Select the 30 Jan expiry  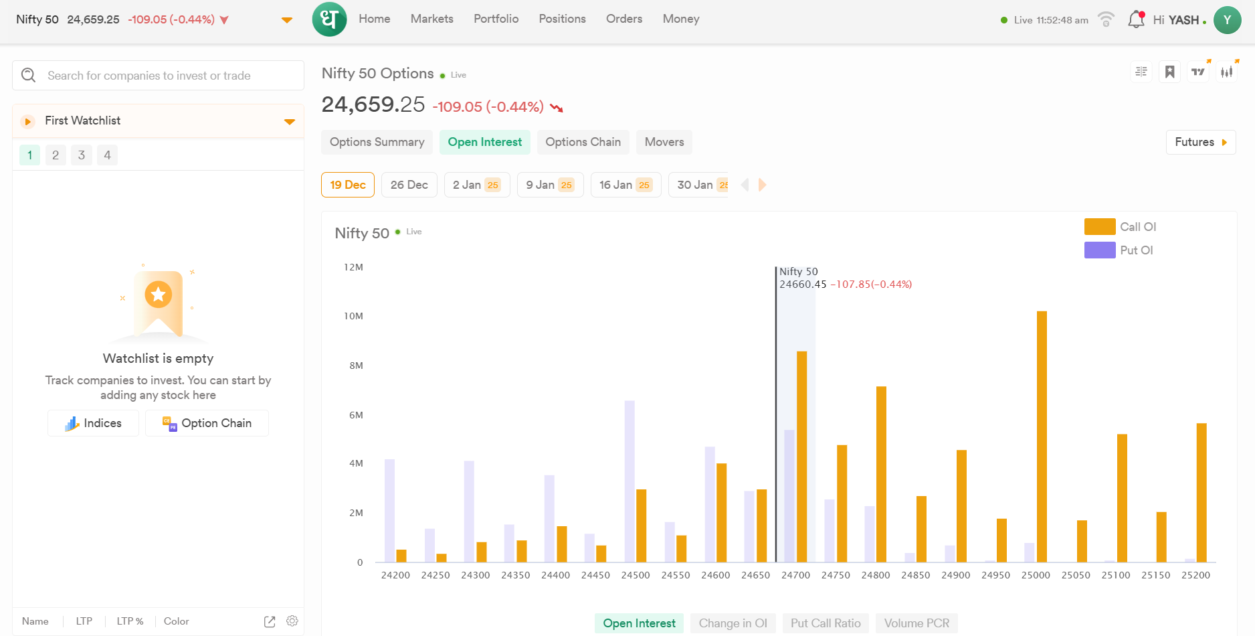[x=699, y=185]
